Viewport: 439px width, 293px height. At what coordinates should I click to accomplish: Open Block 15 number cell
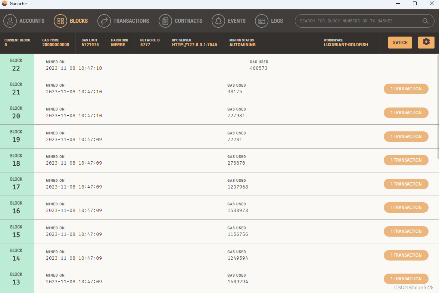pos(17,231)
